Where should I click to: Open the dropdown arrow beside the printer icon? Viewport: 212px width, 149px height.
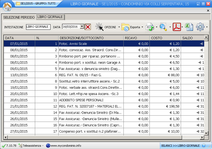click(x=157, y=27)
